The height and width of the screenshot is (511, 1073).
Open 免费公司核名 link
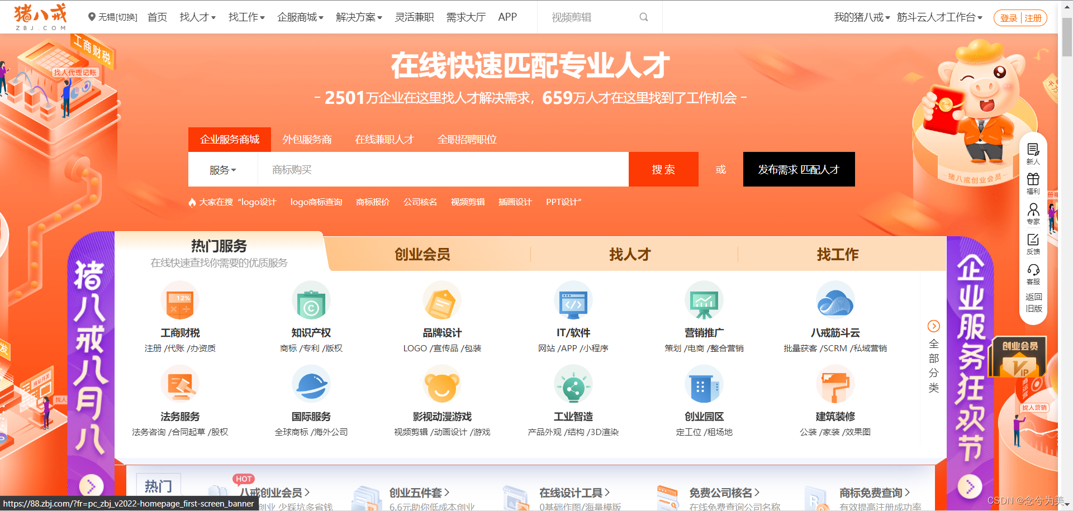[x=724, y=493]
